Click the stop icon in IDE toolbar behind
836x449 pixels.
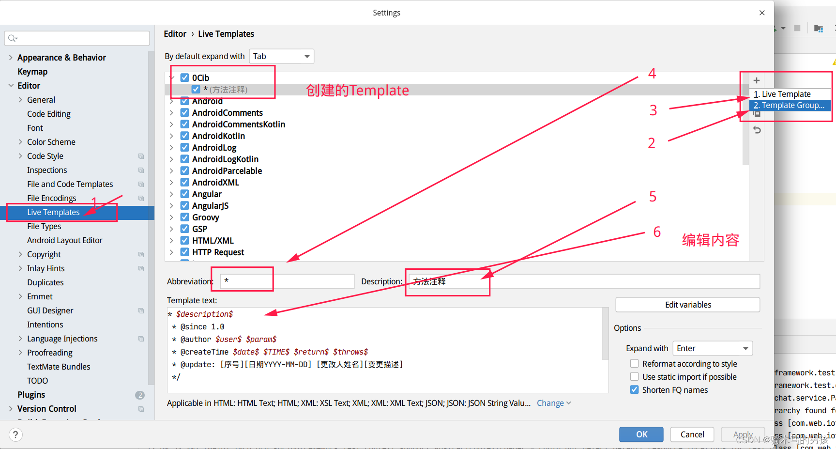(x=797, y=28)
